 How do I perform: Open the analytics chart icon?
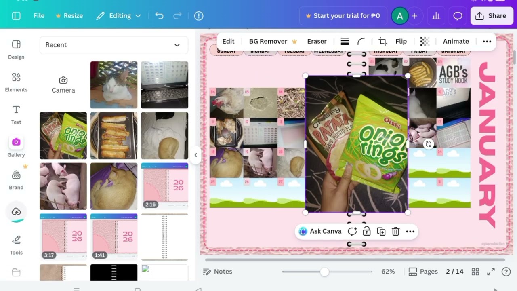tap(436, 16)
